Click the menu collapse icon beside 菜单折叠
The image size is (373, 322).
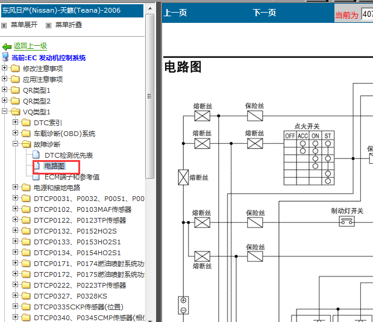(x=49, y=25)
